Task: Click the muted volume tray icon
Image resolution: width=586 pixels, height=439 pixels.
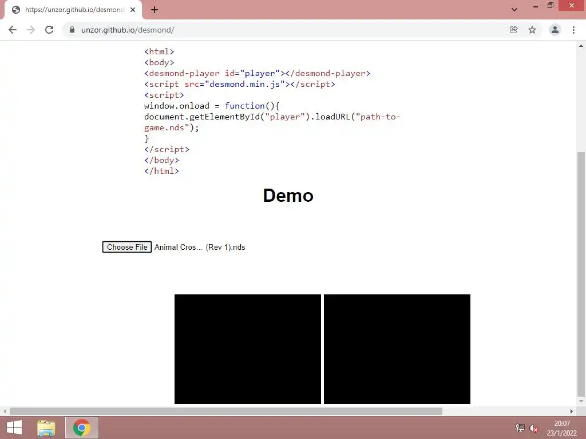Action: 534,428
